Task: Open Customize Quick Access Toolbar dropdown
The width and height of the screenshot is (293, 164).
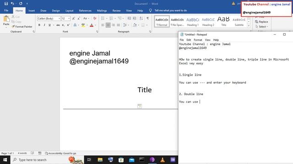Action: pyautogui.click(x=27, y=4)
